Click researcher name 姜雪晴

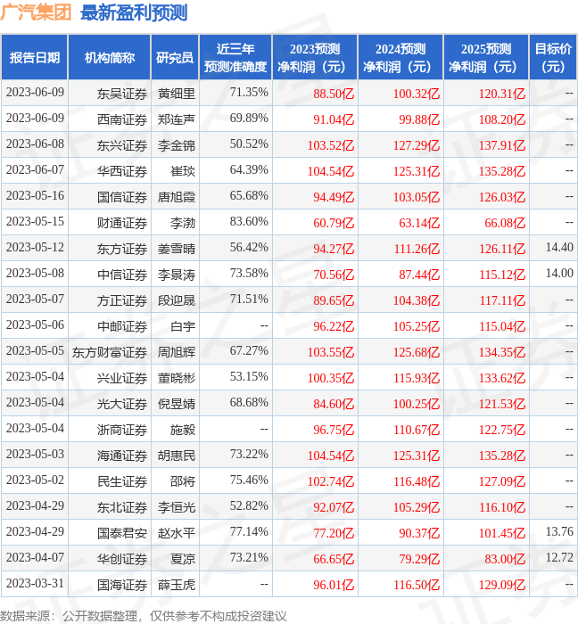coord(177,249)
